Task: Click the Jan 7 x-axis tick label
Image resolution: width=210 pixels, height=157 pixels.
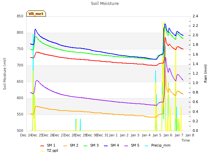Action: click(179, 135)
